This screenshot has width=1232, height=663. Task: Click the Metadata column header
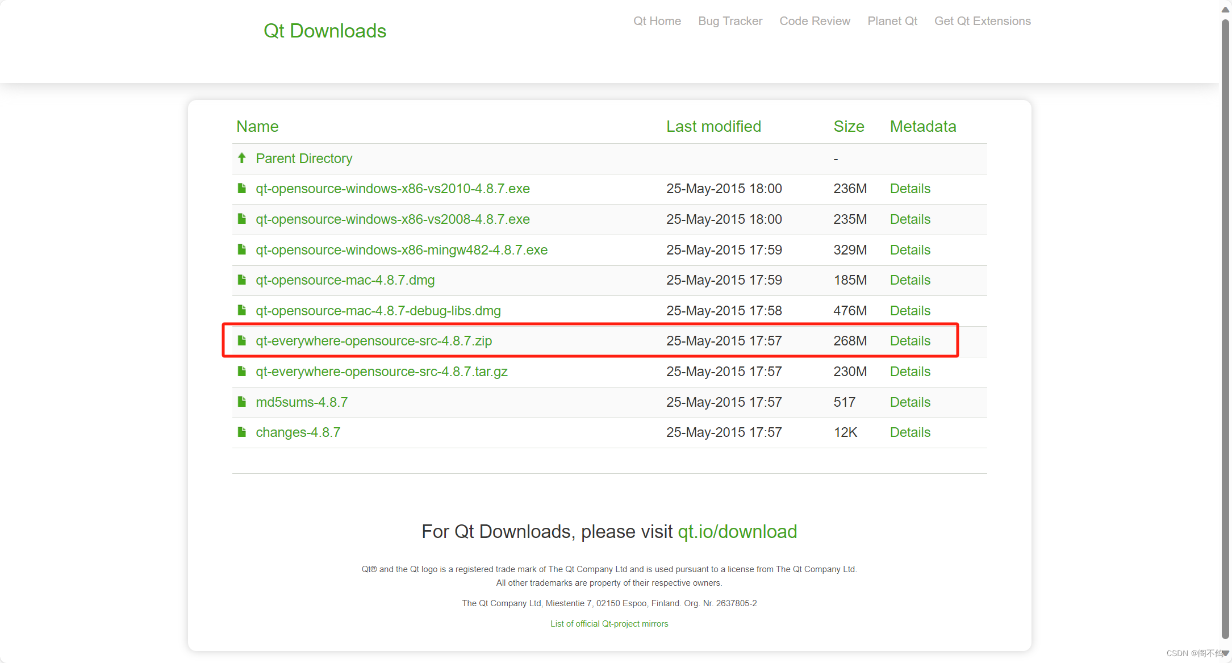pos(923,127)
